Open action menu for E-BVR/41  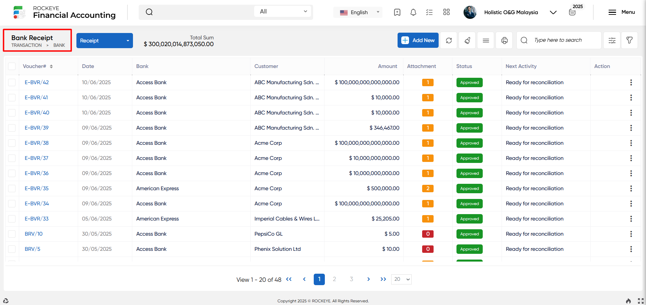[631, 98]
